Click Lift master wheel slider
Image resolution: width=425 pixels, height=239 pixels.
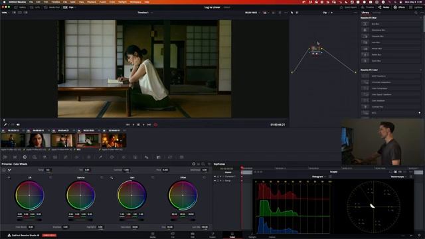(29, 220)
